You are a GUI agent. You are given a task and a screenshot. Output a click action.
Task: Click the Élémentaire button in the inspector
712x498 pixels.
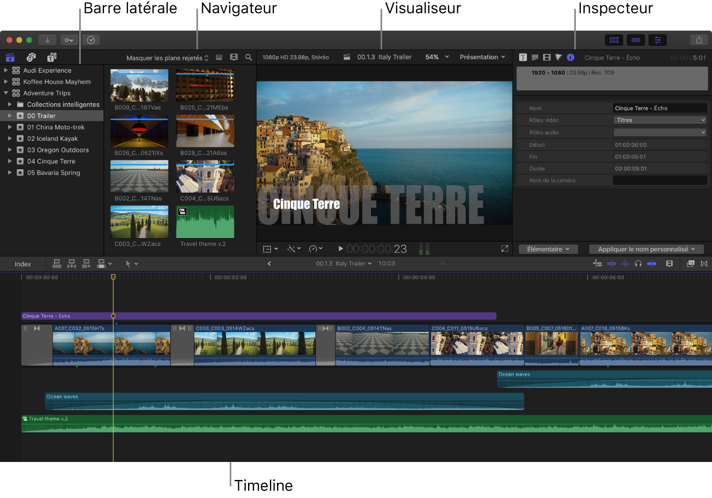click(548, 248)
